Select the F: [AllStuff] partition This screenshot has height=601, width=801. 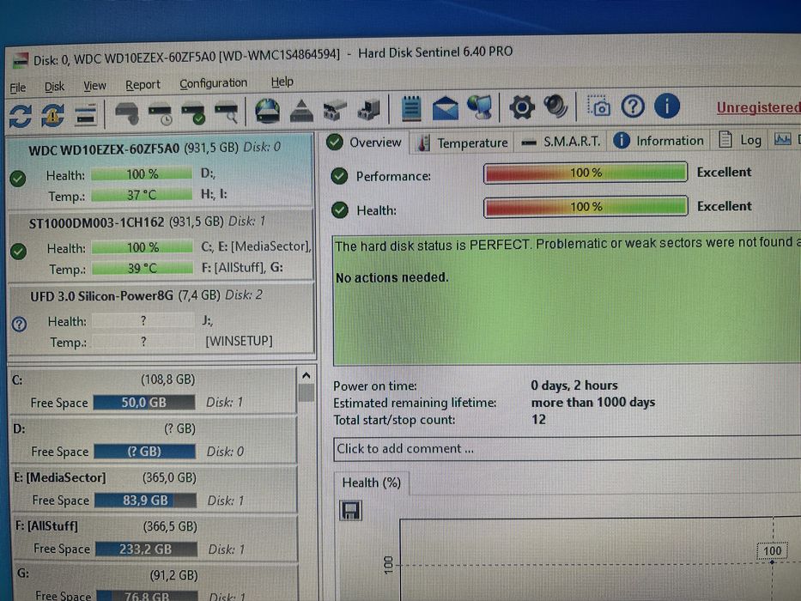(x=155, y=537)
